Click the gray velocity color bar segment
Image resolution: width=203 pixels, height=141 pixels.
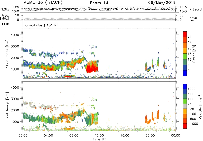coord(185,106)
